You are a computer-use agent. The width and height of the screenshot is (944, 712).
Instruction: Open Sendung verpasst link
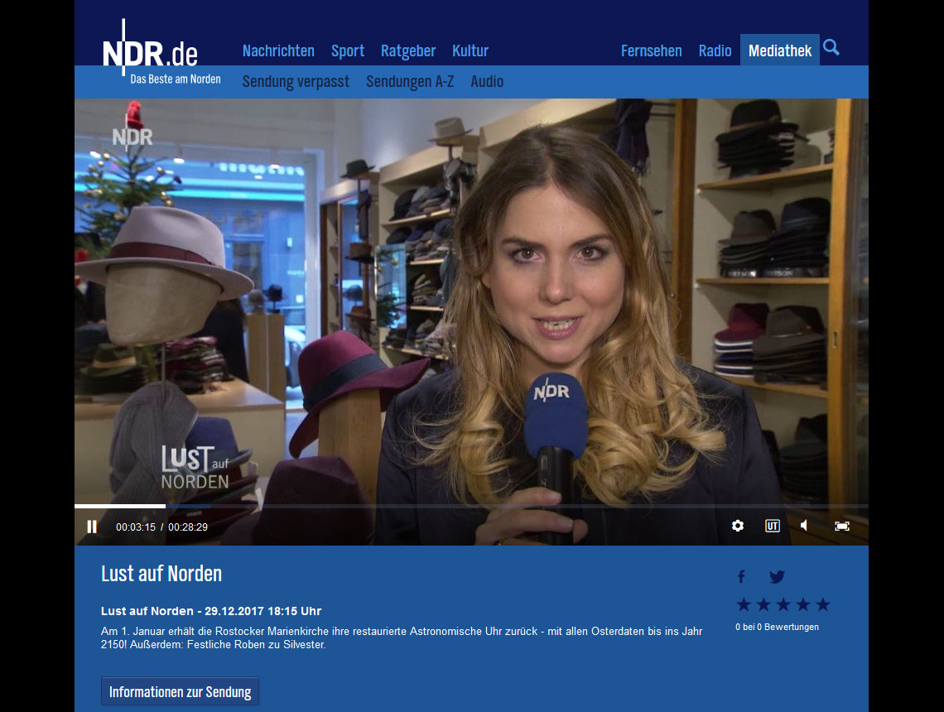point(296,81)
